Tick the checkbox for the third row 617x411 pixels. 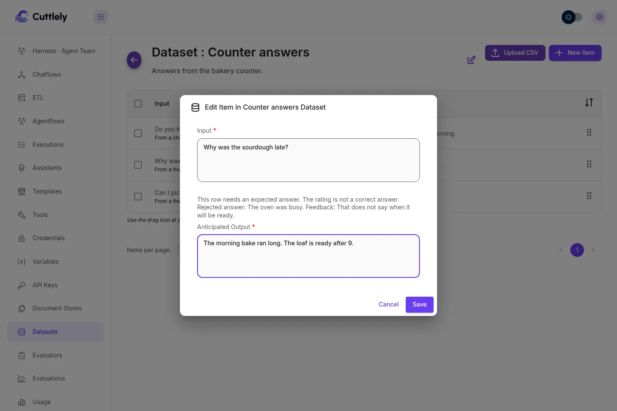pyautogui.click(x=138, y=197)
